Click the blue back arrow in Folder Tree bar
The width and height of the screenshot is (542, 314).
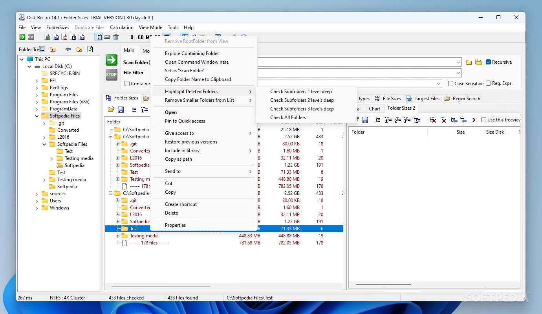(68, 50)
